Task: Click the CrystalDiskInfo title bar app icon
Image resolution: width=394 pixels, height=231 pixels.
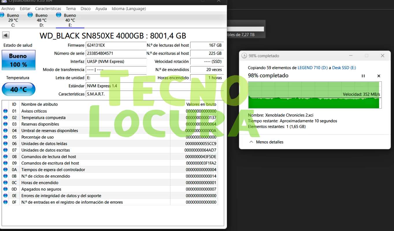Action: [4, 1]
